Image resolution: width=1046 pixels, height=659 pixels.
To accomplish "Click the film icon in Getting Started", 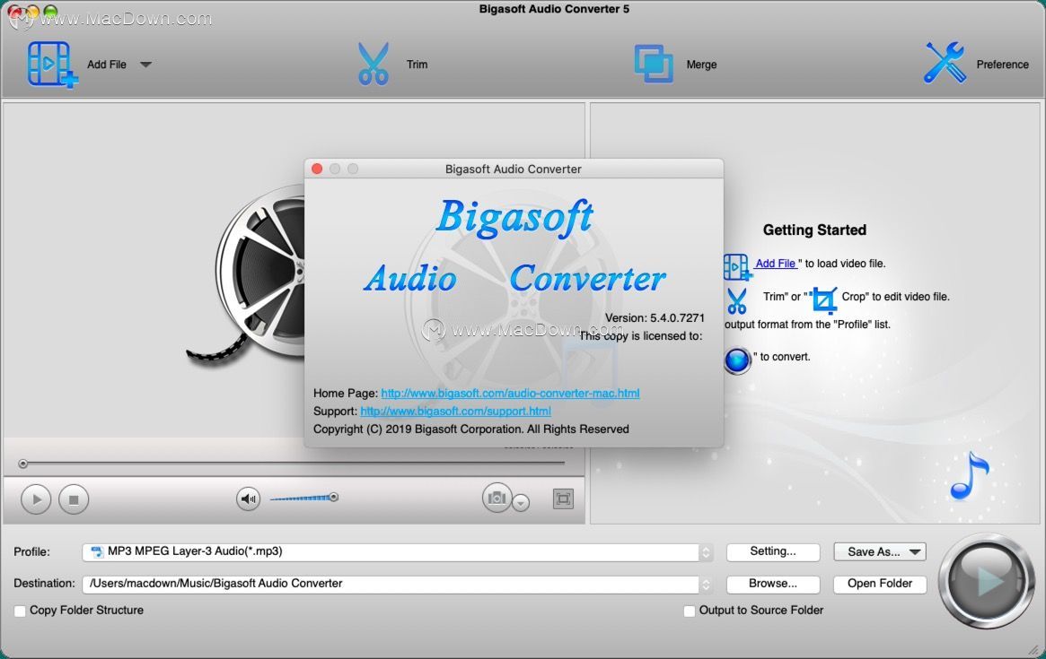I will (x=737, y=266).
